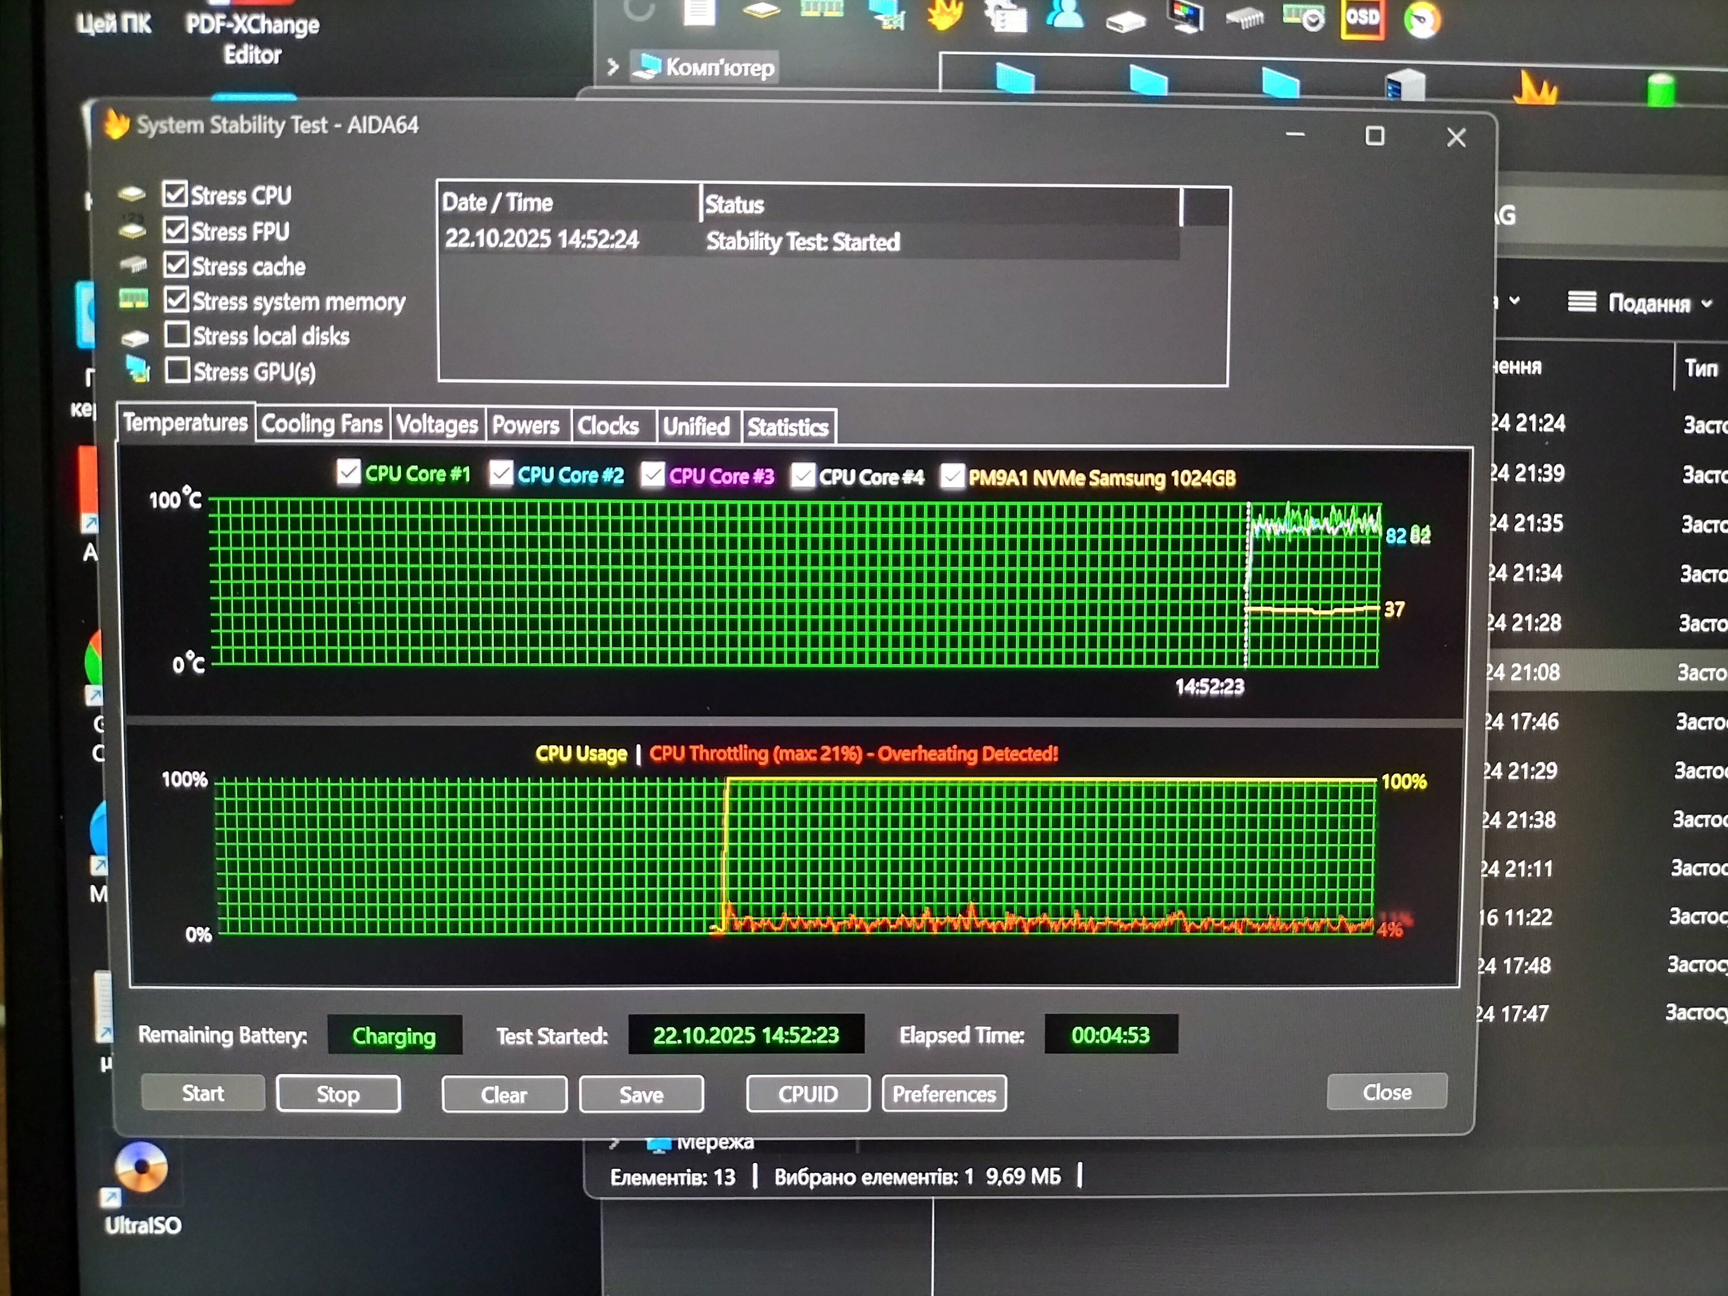Open the System Stability Test flame icon
1728x1296 pixels.
pos(944,16)
